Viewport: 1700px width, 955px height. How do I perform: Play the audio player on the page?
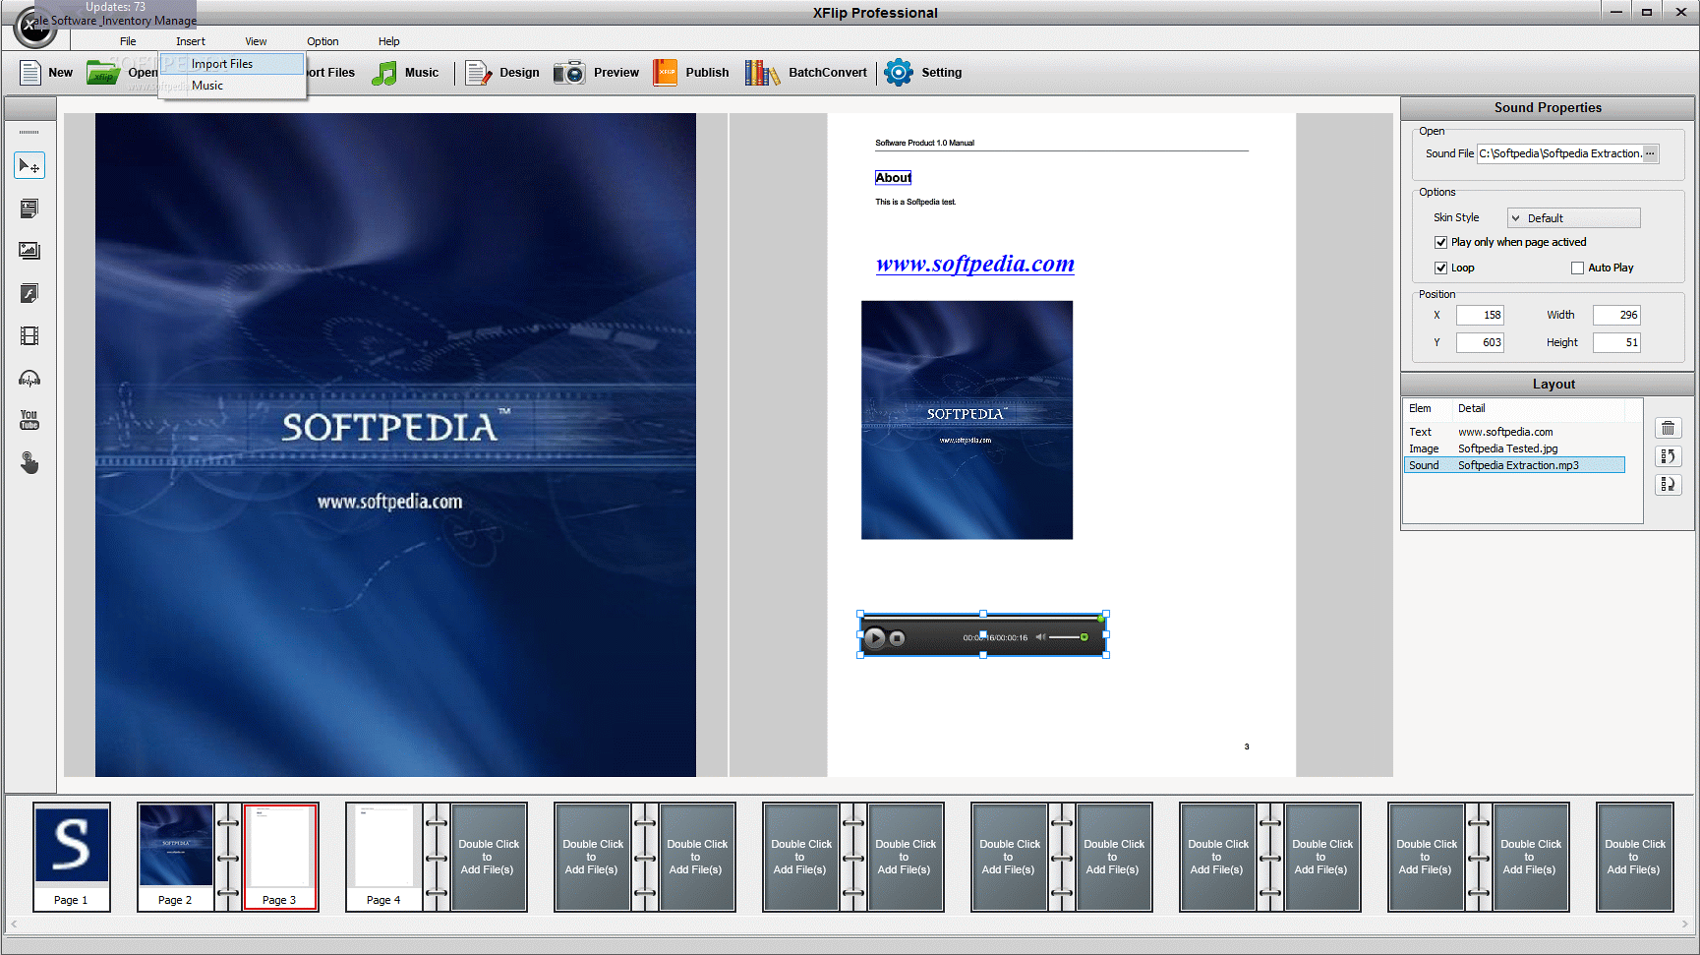pyautogui.click(x=875, y=637)
